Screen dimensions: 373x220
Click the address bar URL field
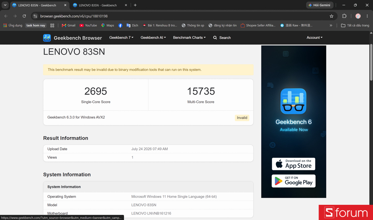183,16
